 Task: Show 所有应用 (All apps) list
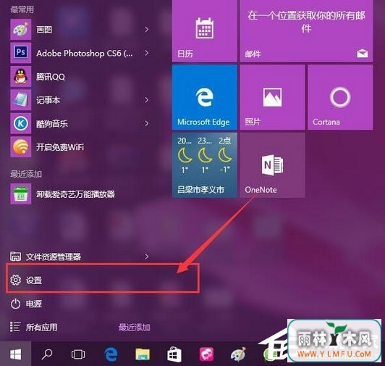(33, 328)
